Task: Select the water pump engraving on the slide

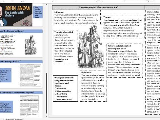Action: pos(91,47)
